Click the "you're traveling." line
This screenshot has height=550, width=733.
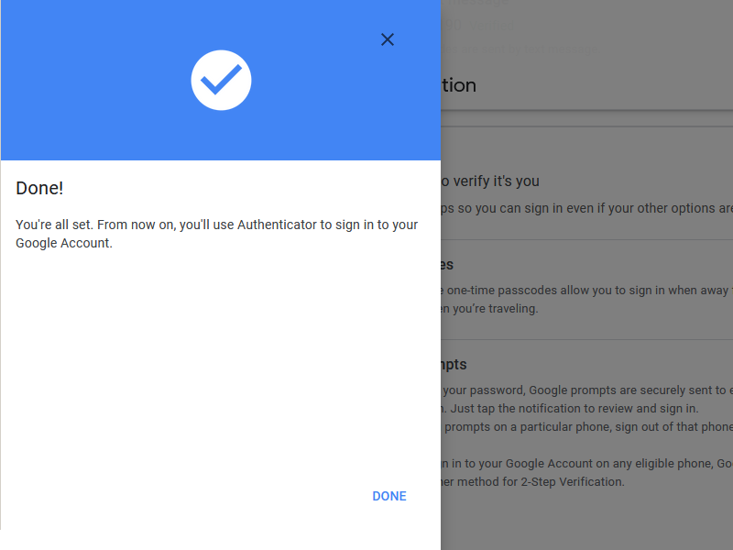pos(490,309)
